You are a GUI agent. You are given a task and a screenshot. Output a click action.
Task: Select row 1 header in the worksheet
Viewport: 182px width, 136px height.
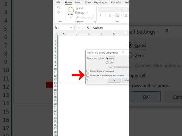[x=55, y=37]
